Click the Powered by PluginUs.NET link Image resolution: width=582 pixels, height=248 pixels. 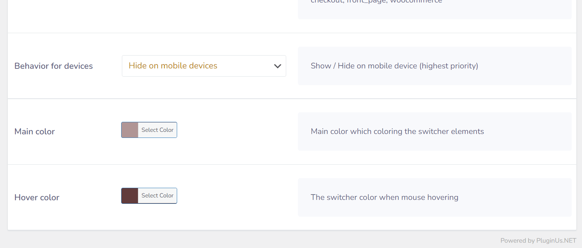click(538, 241)
